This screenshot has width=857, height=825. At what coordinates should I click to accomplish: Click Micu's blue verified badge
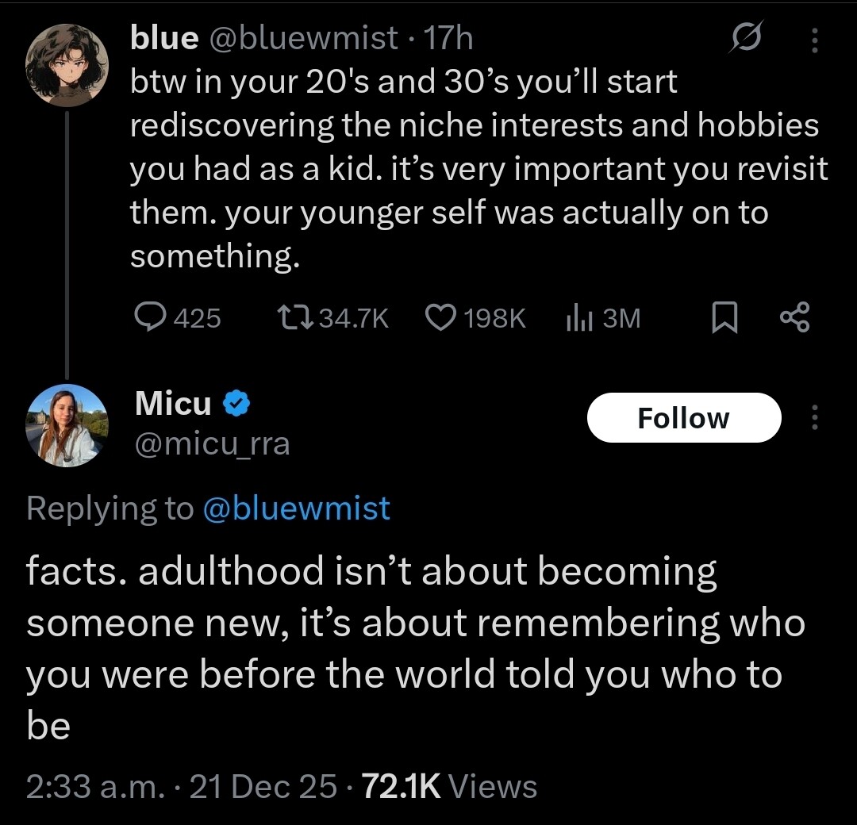coord(236,404)
